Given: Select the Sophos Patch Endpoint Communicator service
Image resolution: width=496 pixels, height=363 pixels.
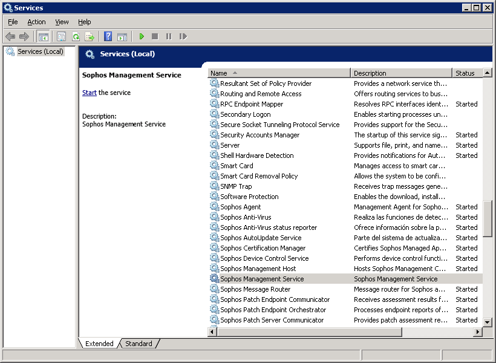Looking at the screenshot, I should tap(275, 299).
